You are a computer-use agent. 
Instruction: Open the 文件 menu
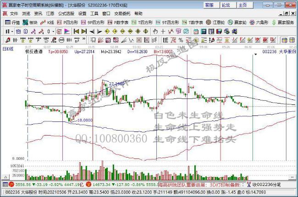(14, 14)
